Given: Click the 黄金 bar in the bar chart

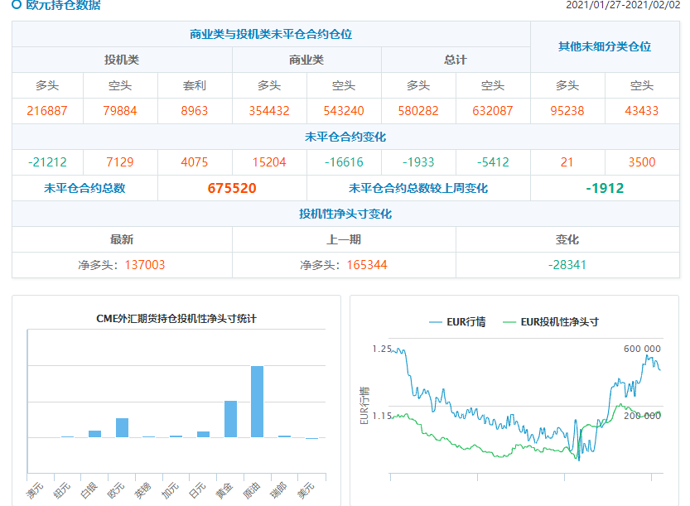Looking at the screenshot, I should click(x=230, y=418).
